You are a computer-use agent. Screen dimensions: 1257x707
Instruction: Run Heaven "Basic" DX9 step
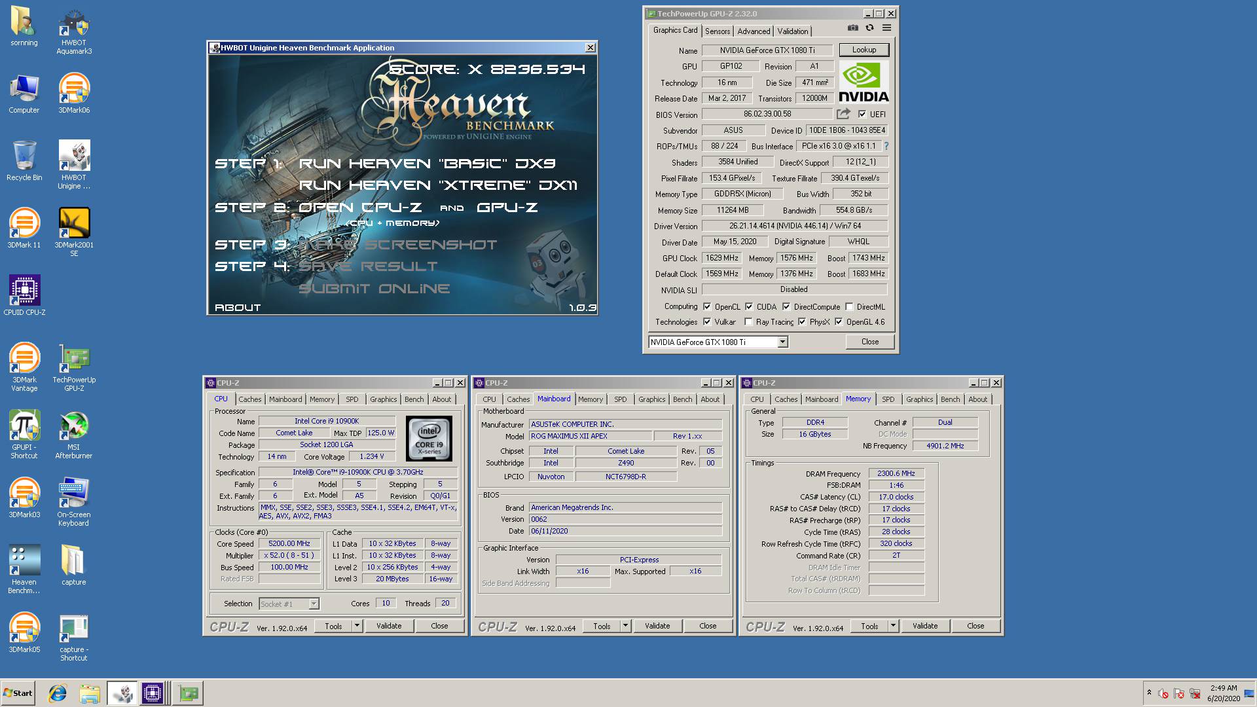coord(427,164)
